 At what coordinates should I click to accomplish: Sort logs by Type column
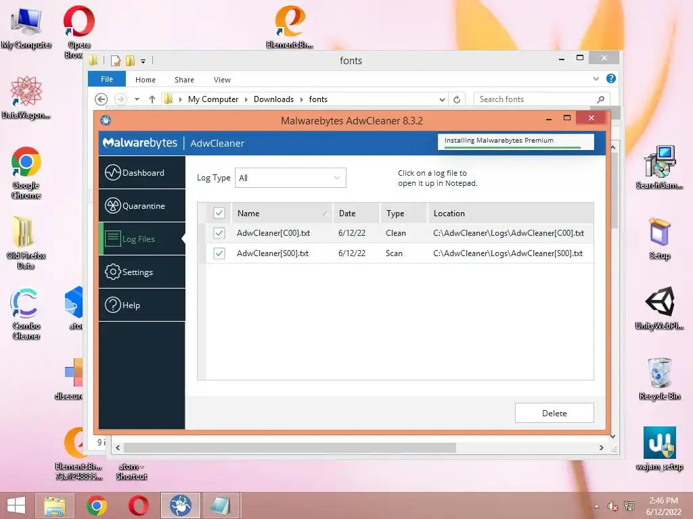tap(404, 213)
